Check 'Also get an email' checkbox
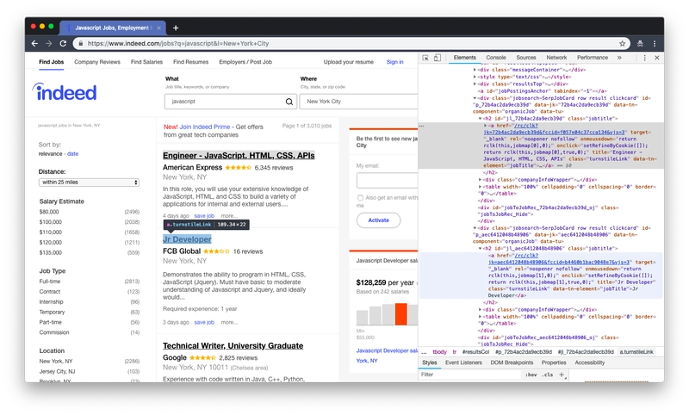The height and width of the screenshot is (415, 689). pyautogui.click(x=360, y=198)
